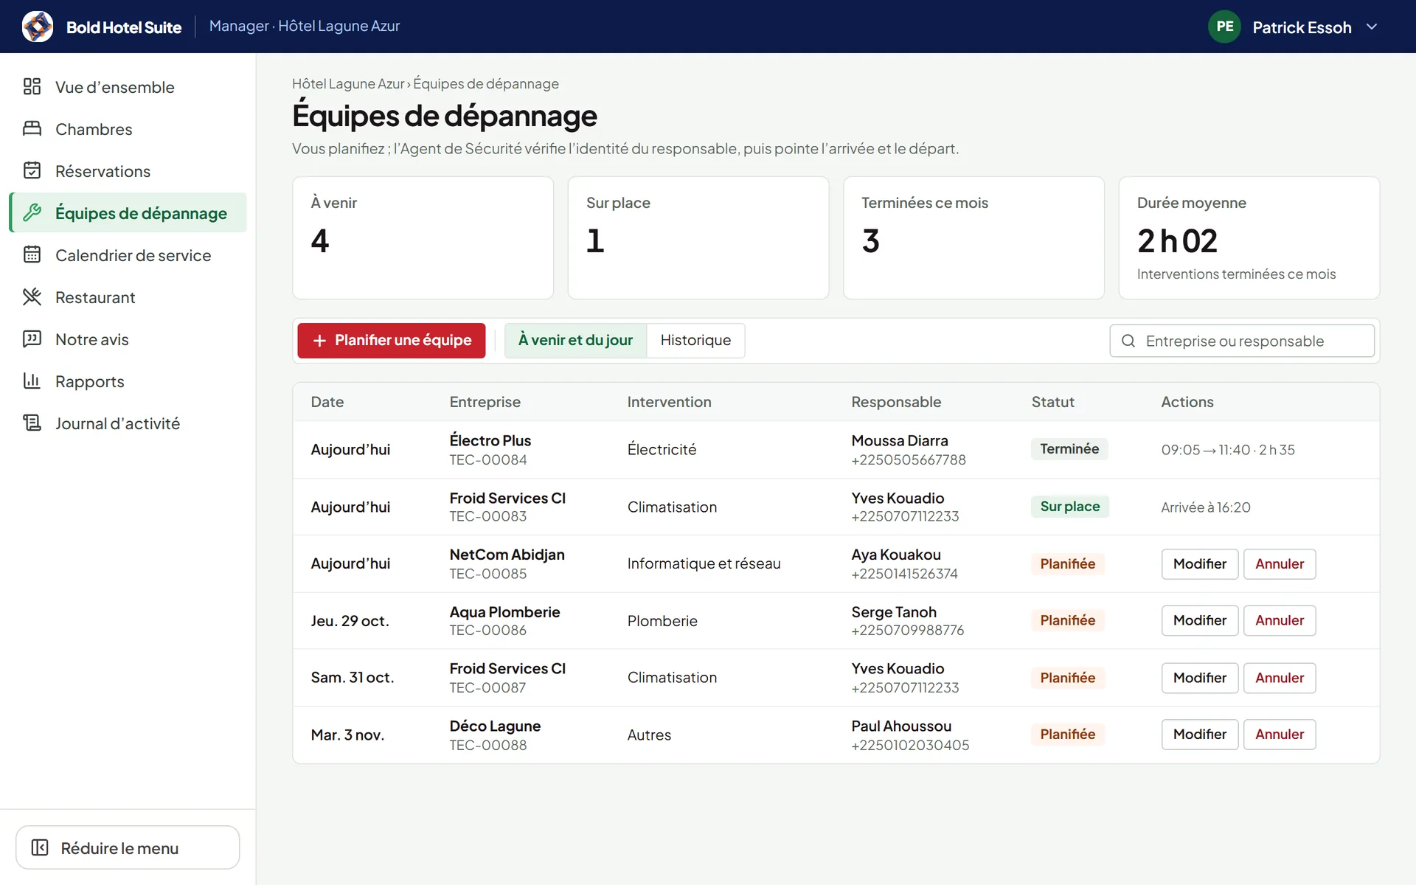Select the À venir et du jour tab

575,340
